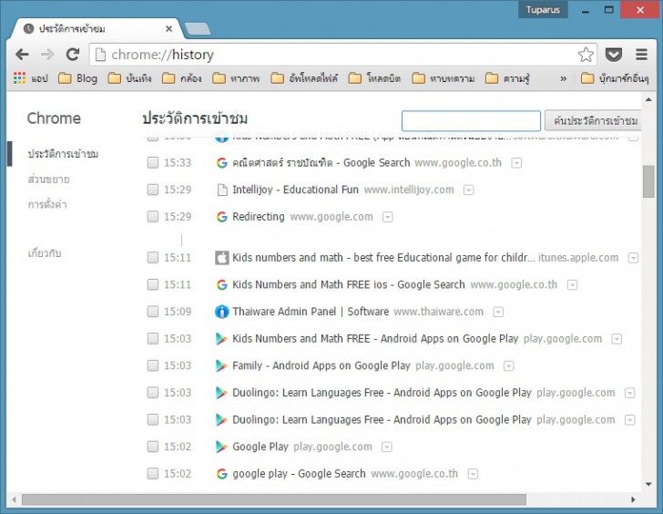The image size is (663, 514).
Task: Click the horizontal scrollbar thumb
Action: pos(274,499)
